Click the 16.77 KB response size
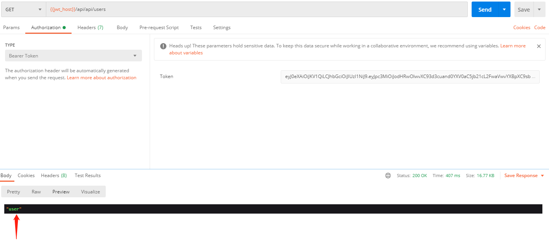The image size is (549, 247). [485, 176]
